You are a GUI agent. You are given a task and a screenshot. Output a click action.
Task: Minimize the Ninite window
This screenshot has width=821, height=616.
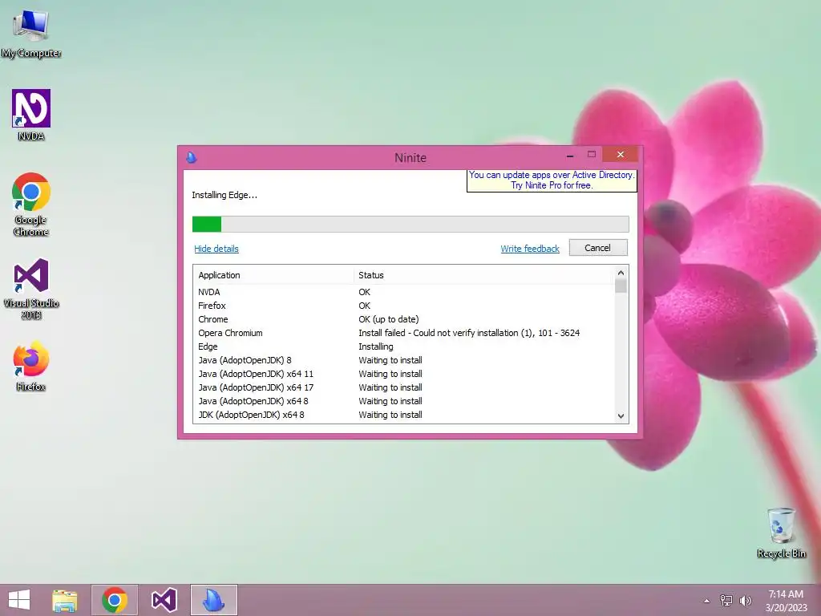[x=570, y=155]
